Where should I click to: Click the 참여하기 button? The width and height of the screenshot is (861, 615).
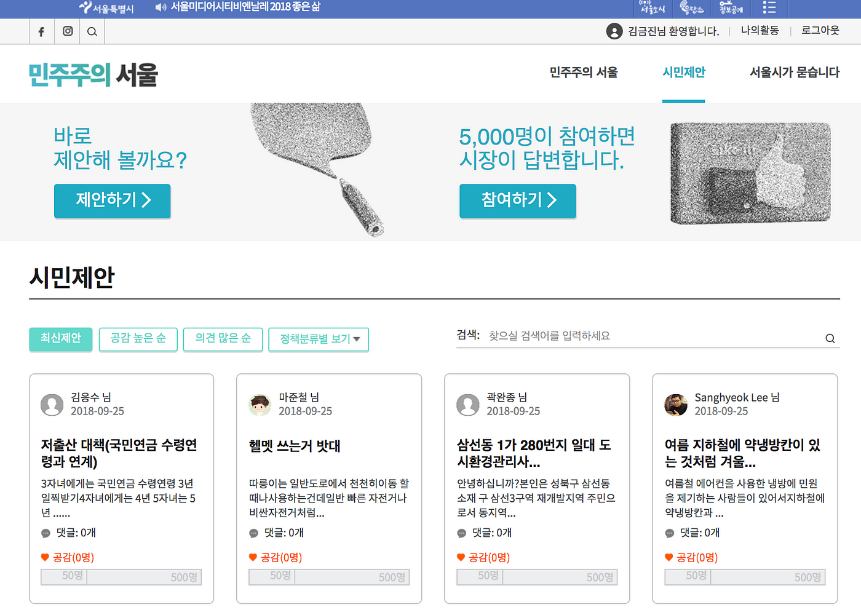pyautogui.click(x=518, y=200)
